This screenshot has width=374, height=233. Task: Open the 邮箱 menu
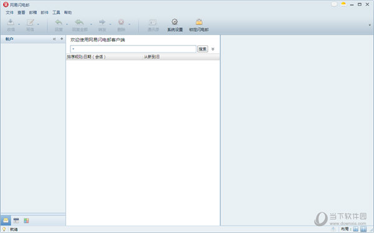tap(33, 12)
